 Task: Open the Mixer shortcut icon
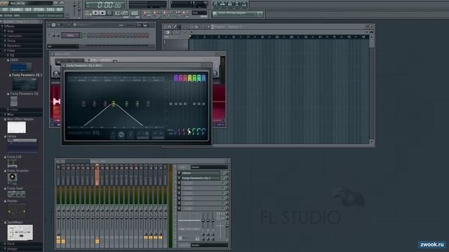pos(244,4)
